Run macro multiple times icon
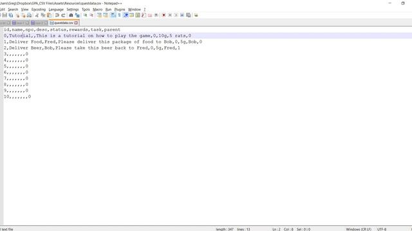This screenshot has height=231, width=412. [182, 15]
